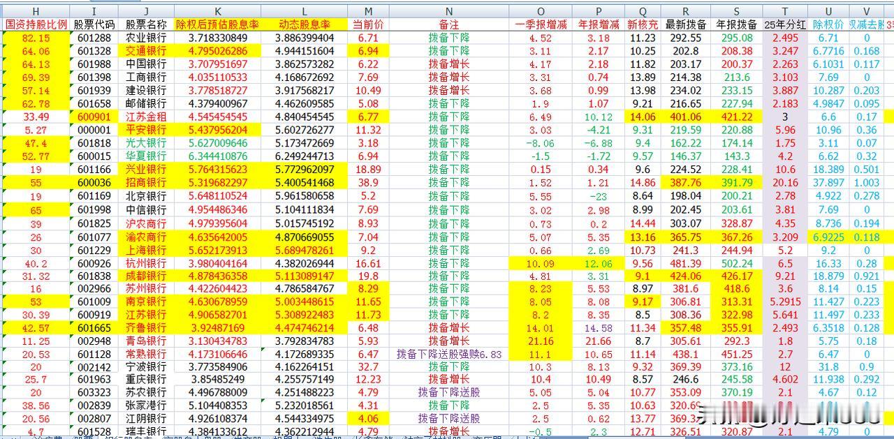
Task: Select the 宁波银行 name cell
Action: tap(145, 366)
